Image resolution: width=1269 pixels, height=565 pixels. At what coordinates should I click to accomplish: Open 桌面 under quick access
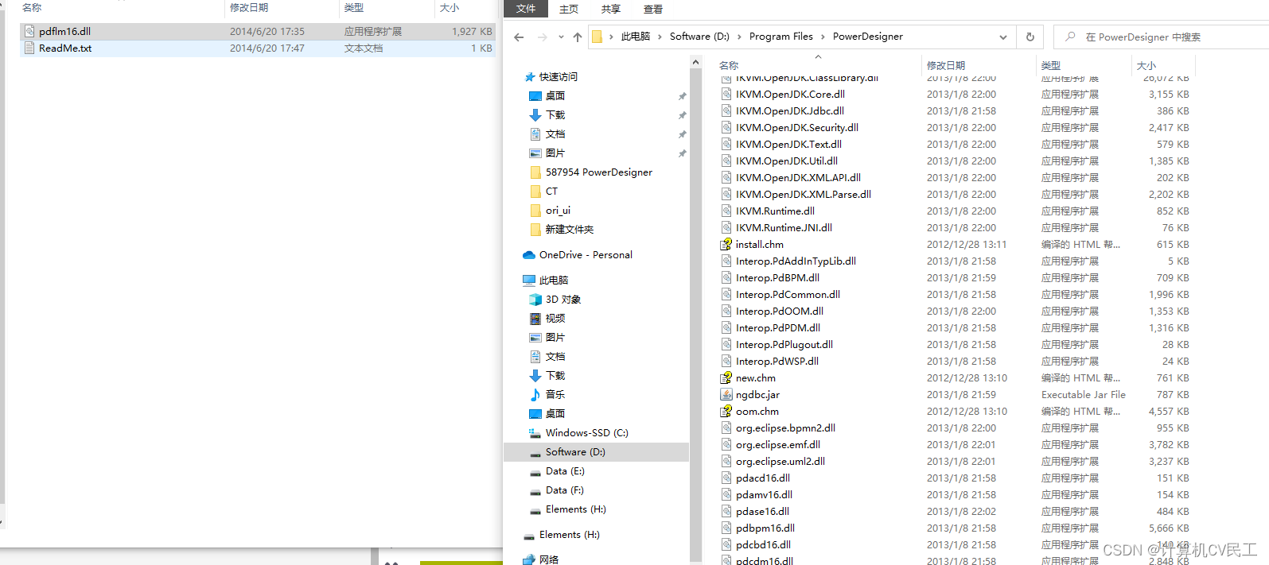click(x=555, y=96)
